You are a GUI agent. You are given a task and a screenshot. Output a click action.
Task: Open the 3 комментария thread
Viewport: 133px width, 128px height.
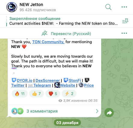[42, 111]
